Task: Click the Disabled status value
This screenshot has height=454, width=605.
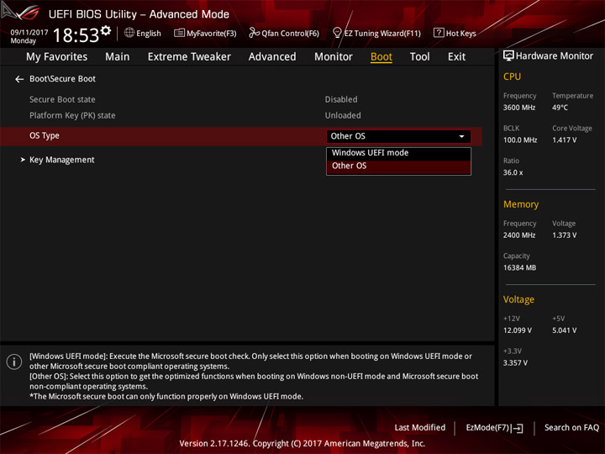Action: (341, 99)
